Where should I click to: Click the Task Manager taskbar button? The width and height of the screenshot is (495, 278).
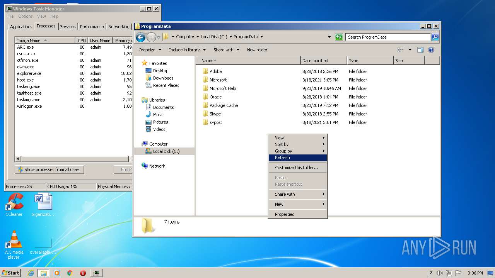96,273
